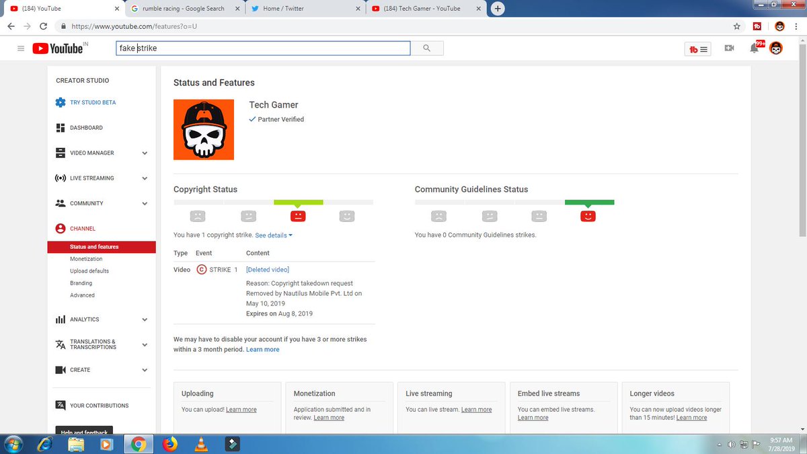807x454 pixels.
Task: Click the Try Studio Beta gear icon
Action: pos(61,102)
